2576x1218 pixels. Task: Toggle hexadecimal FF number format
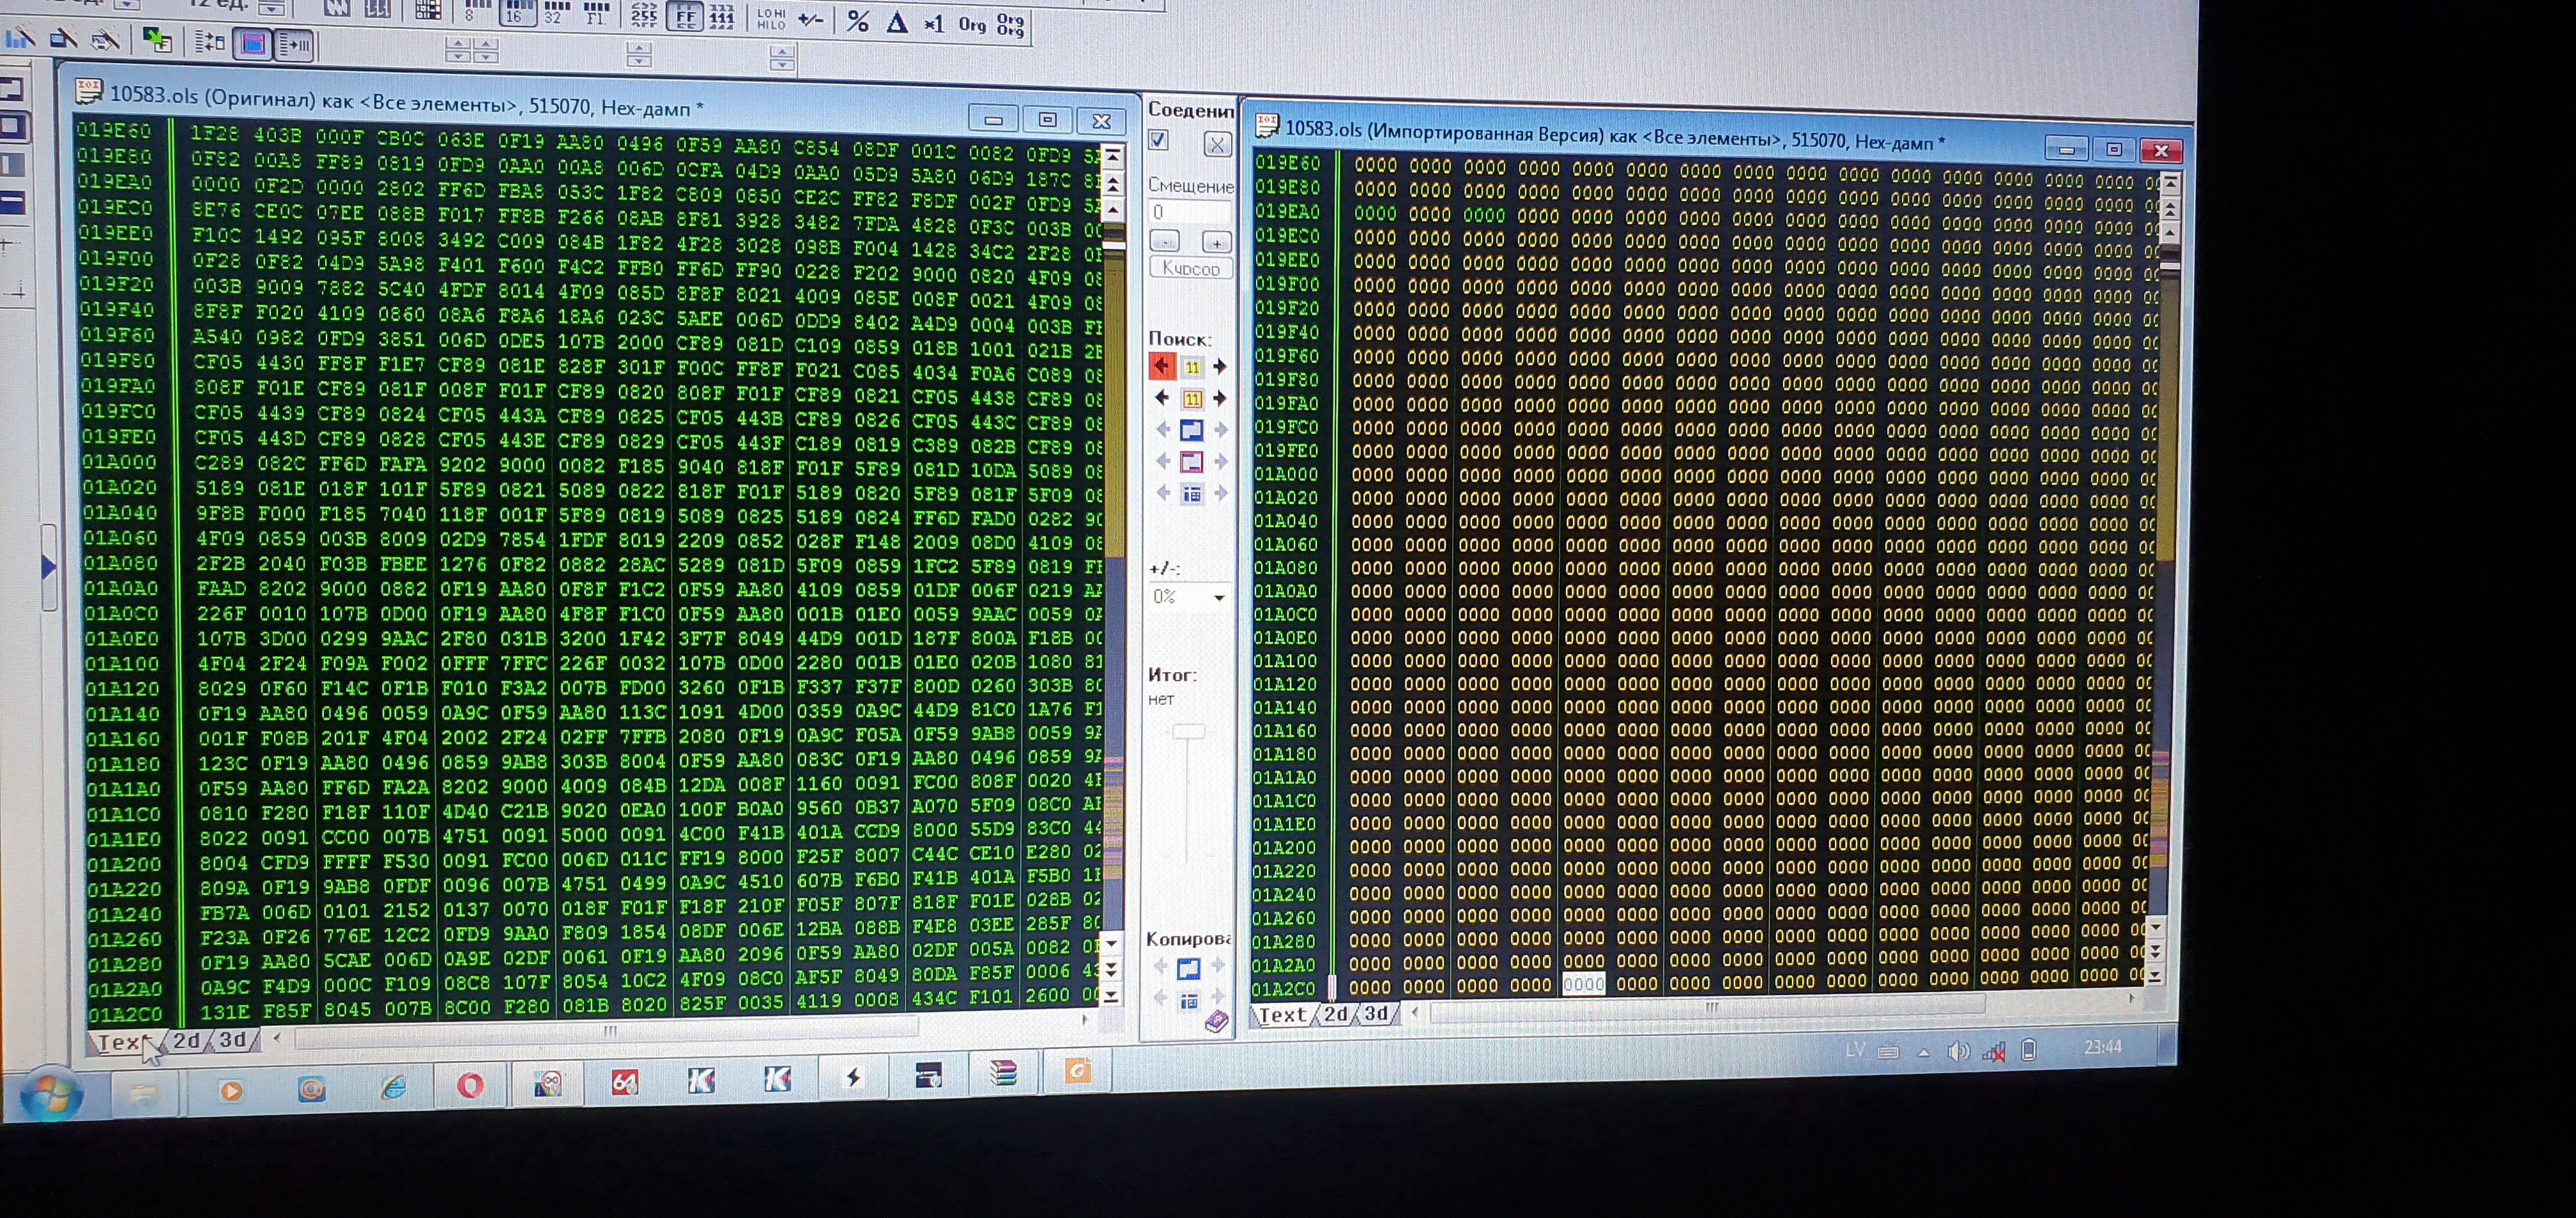685,15
